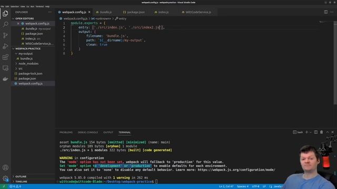Open errors and warnings count in status bar
Screen dimensions: 337x189
coord(15,186)
